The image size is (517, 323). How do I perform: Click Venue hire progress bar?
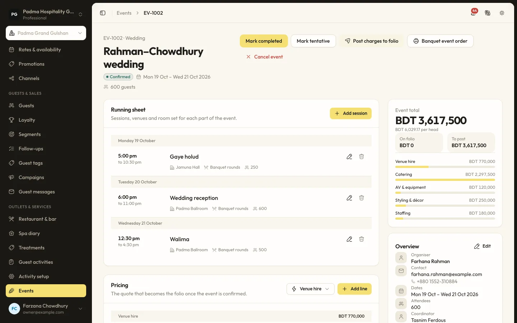(x=445, y=167)
